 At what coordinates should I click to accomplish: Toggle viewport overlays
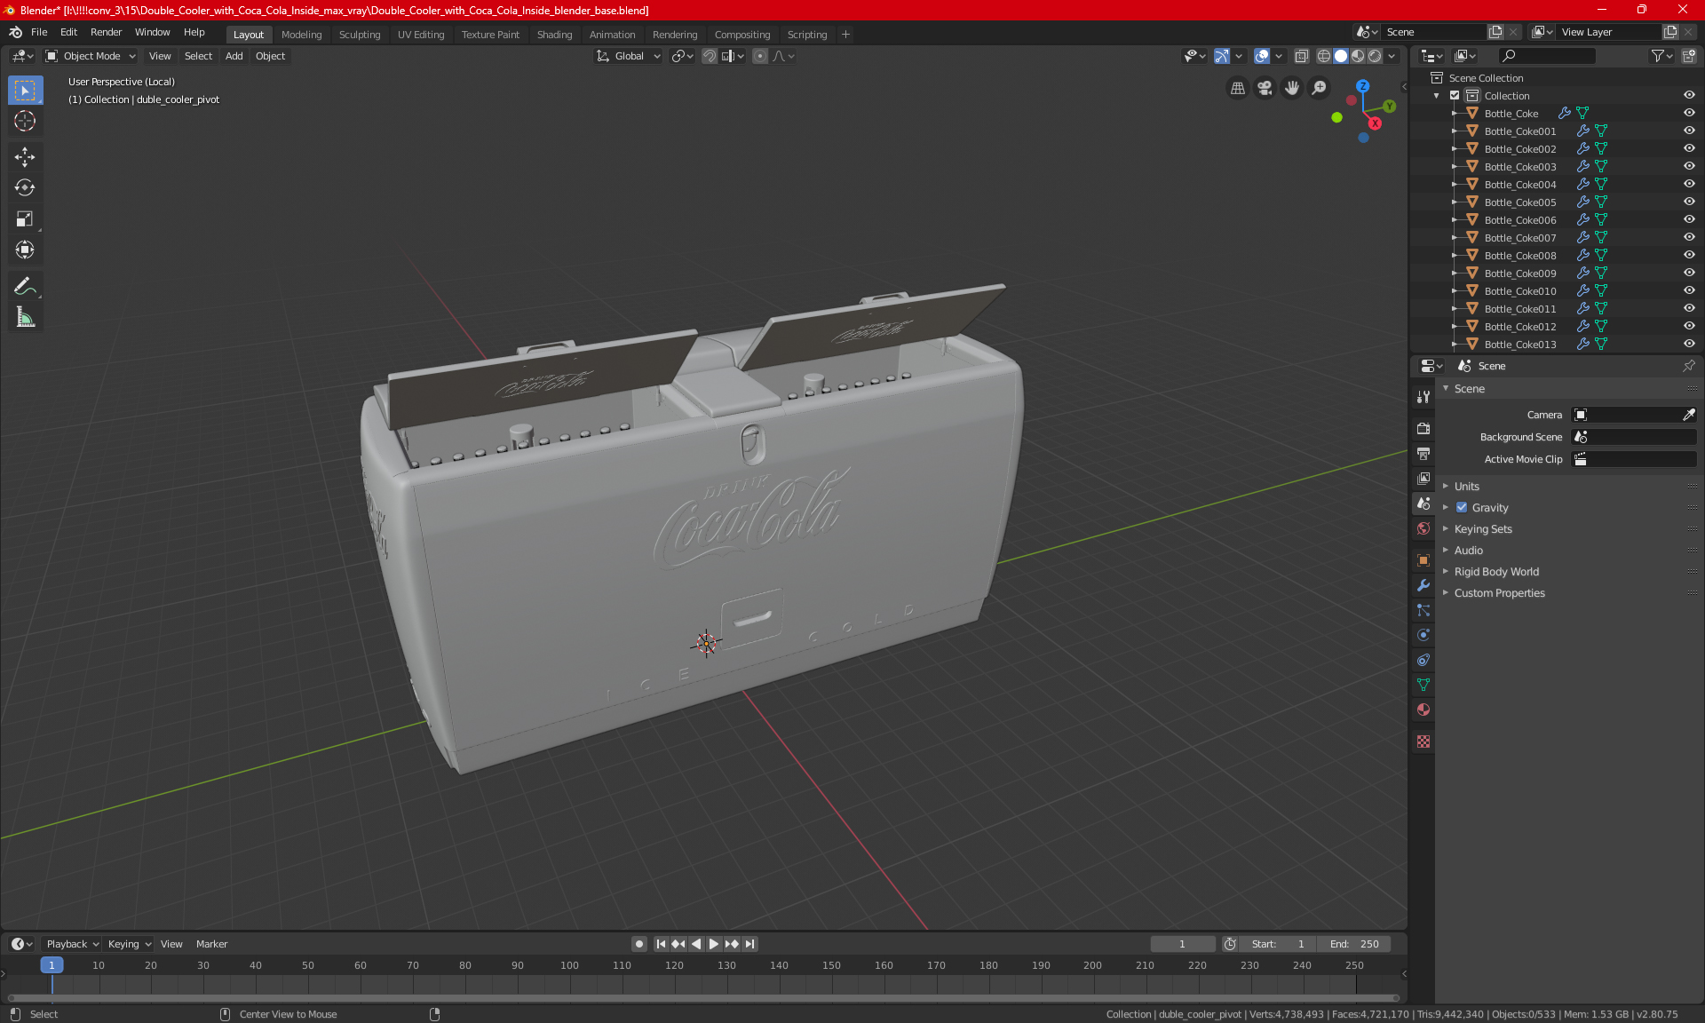point(1262,56)
